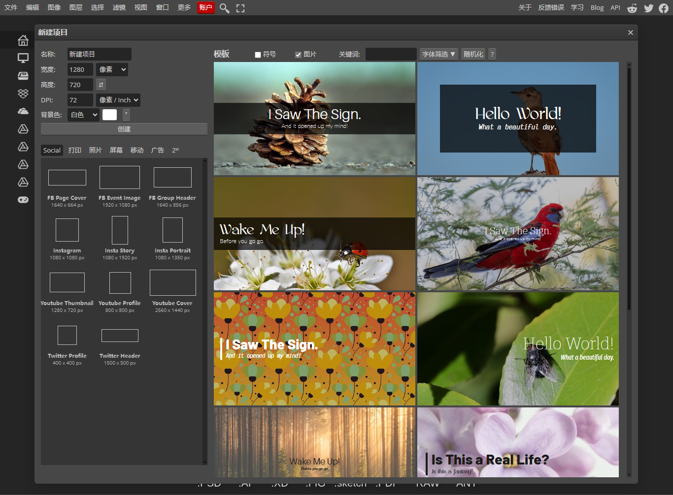
Task: Switch to the 照片 preset tab
Action: click(96, 150)
